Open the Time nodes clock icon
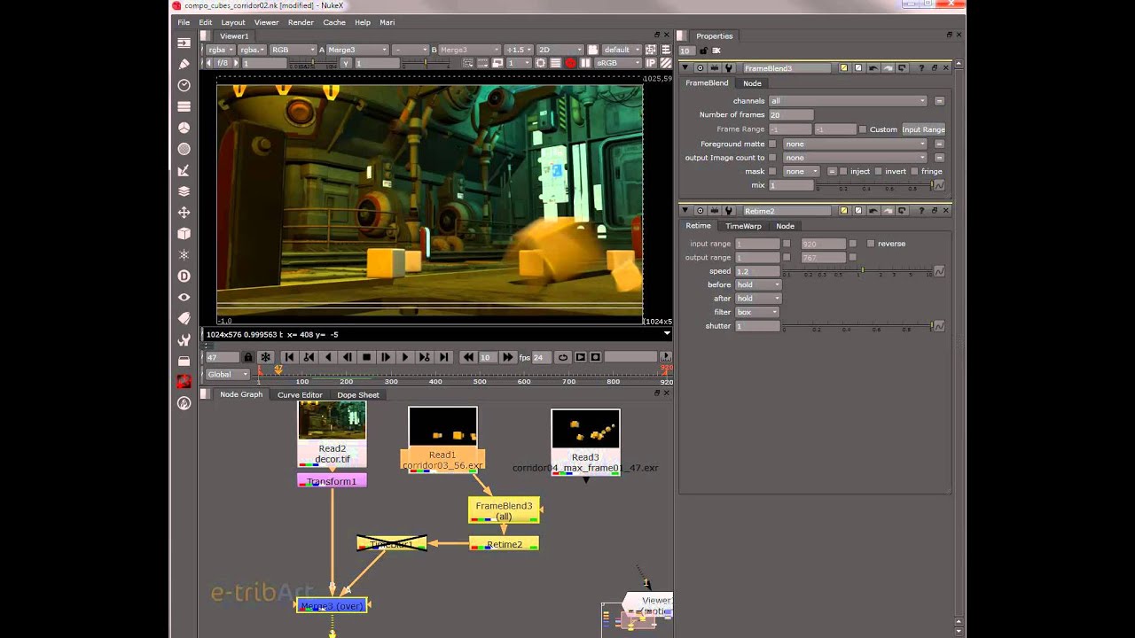This screenshot has height=638, width=1135. (x=184, y=85)
